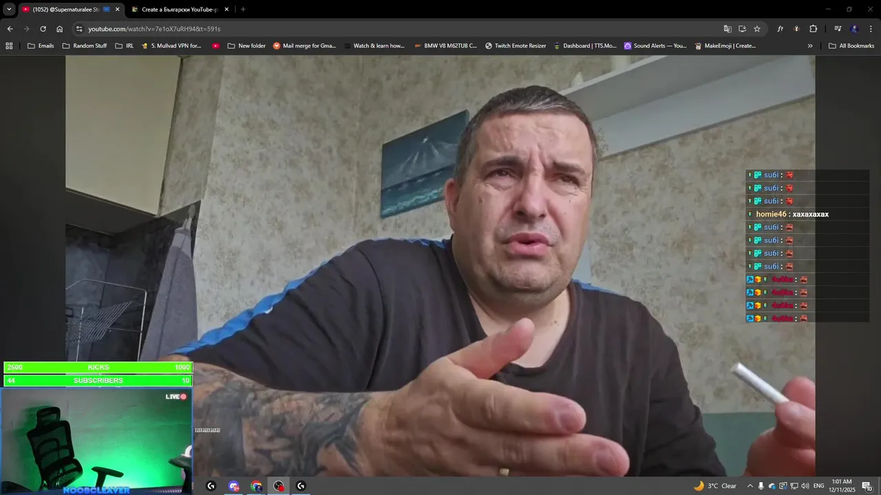
Task: Click the SUBSCRIBERS goal progress bar
Action: (98, 380)
